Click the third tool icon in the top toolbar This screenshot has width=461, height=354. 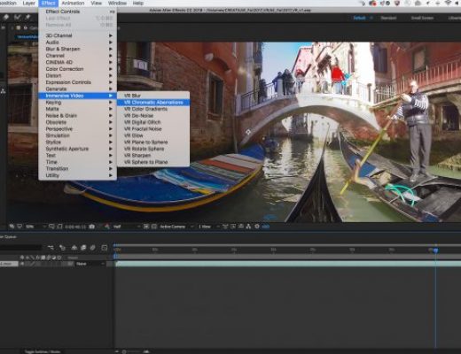27,18
